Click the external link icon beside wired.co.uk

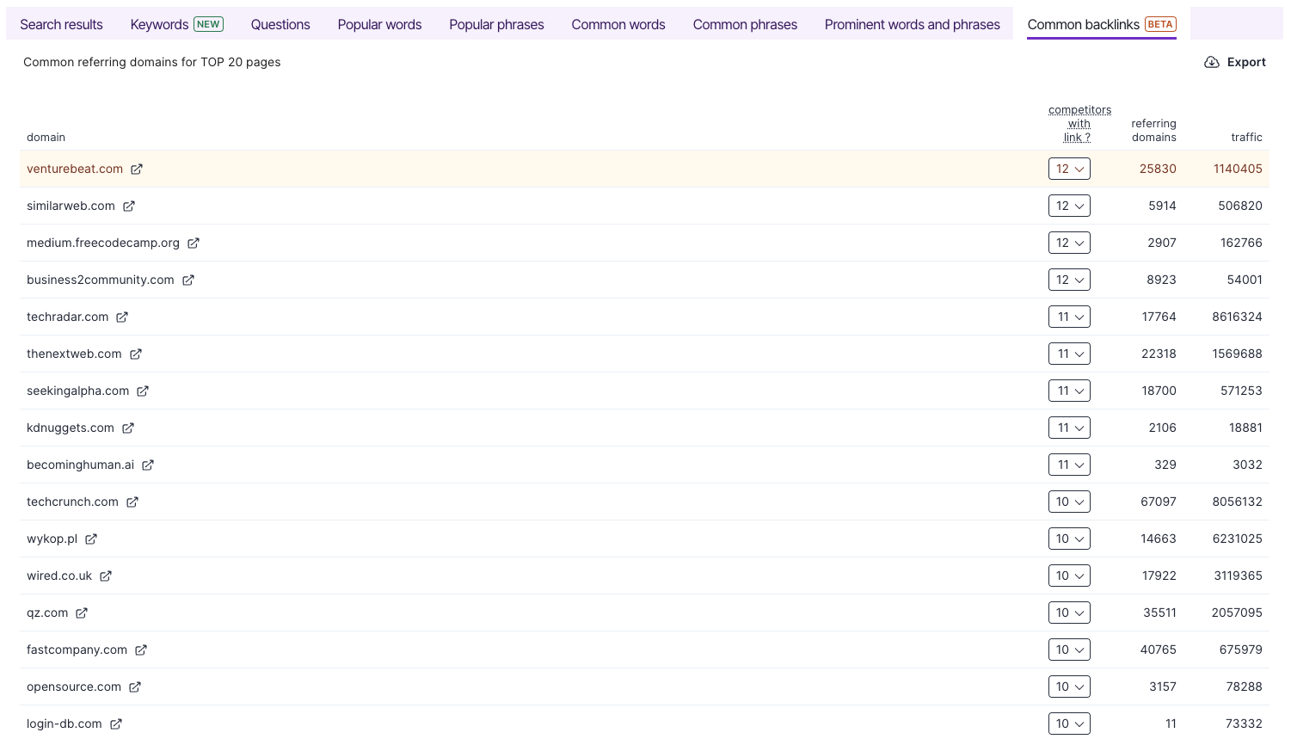click(106, 576)
